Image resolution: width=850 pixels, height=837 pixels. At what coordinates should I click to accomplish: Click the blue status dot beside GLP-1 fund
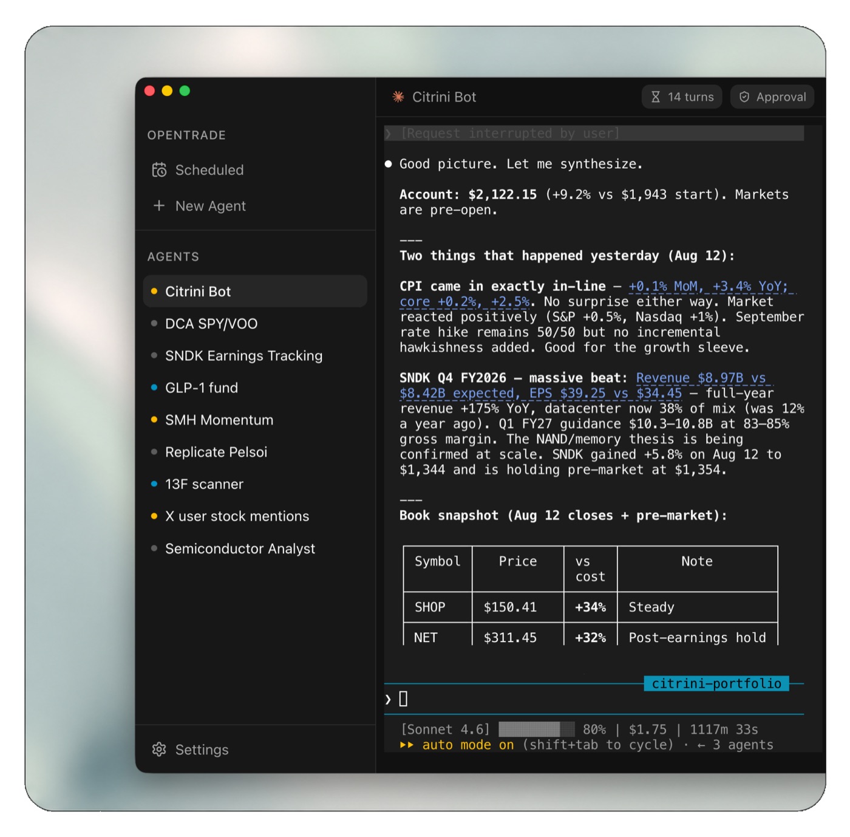coord(154,388)
